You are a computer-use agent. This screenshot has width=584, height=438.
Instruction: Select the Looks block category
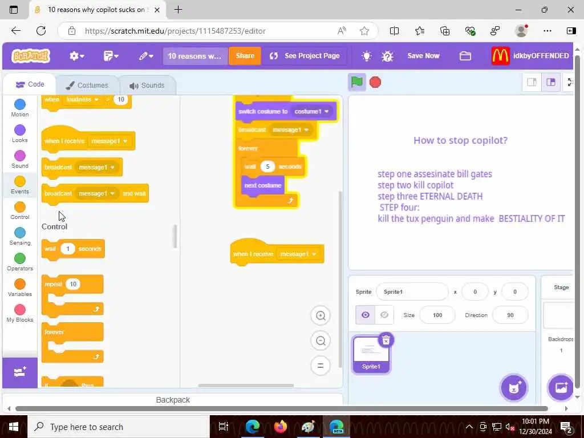coord(20,133)
